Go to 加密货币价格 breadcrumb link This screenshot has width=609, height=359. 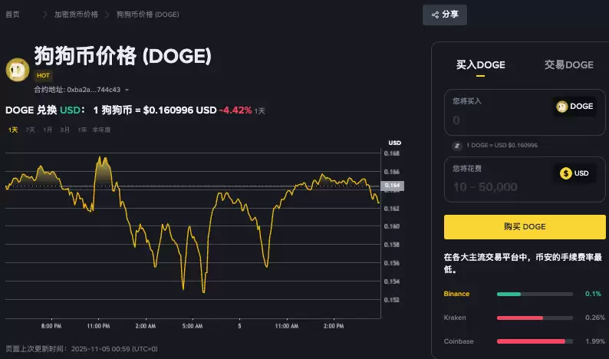pyautogui.click(x=76, y=15)
